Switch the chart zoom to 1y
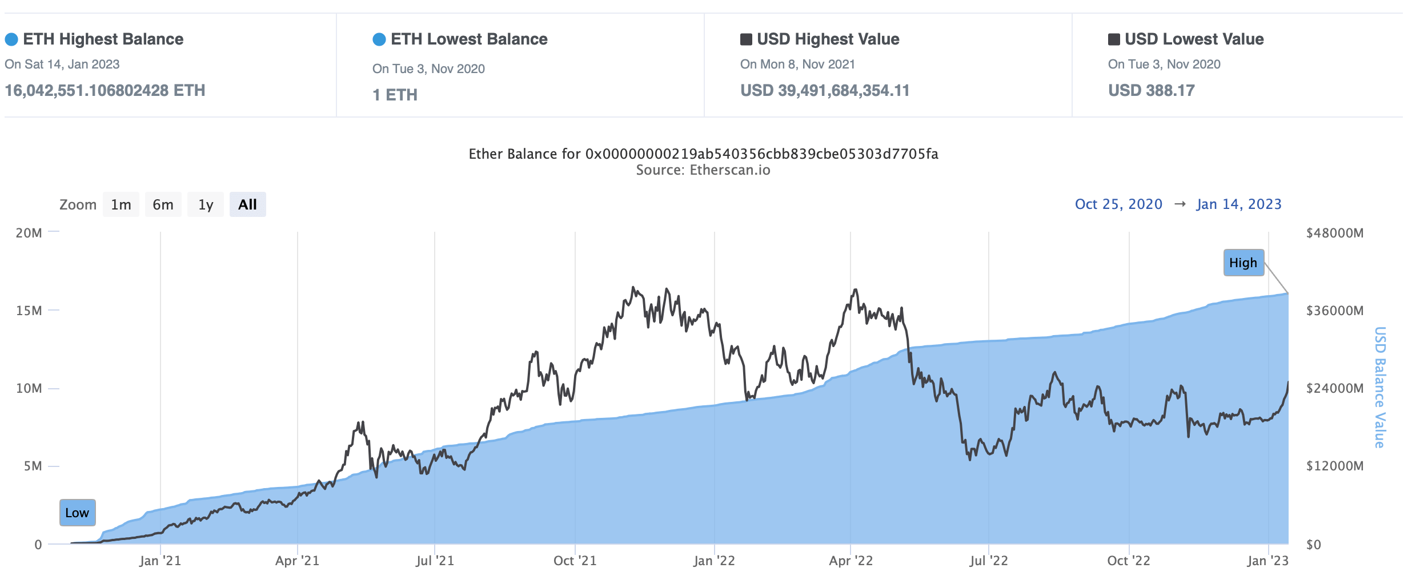Screen dimensions: 1412x588 (x=206, y=204)
